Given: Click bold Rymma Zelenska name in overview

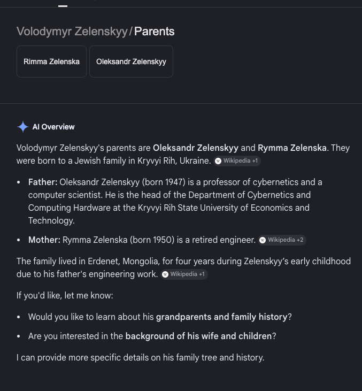Looking at the screenshot, I should click(292, 148).
